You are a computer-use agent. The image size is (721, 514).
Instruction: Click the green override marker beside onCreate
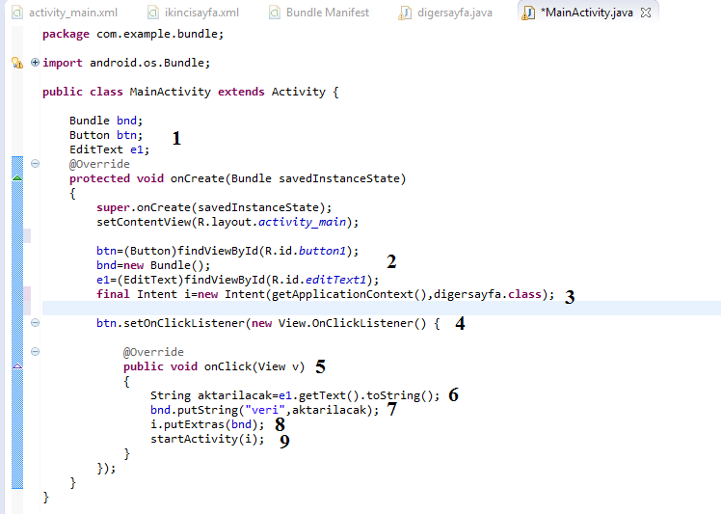click(x=16, y=178)
